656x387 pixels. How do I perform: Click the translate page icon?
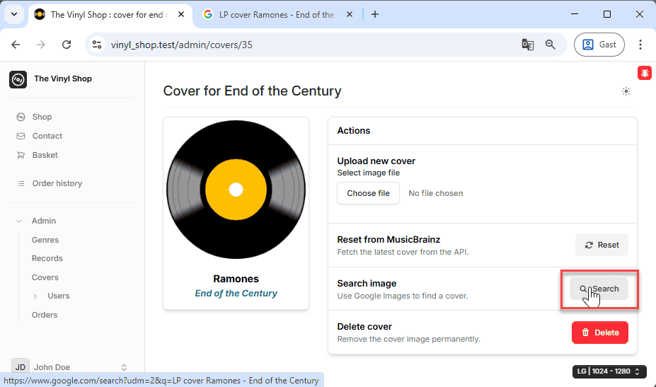[x=528, y=45]
